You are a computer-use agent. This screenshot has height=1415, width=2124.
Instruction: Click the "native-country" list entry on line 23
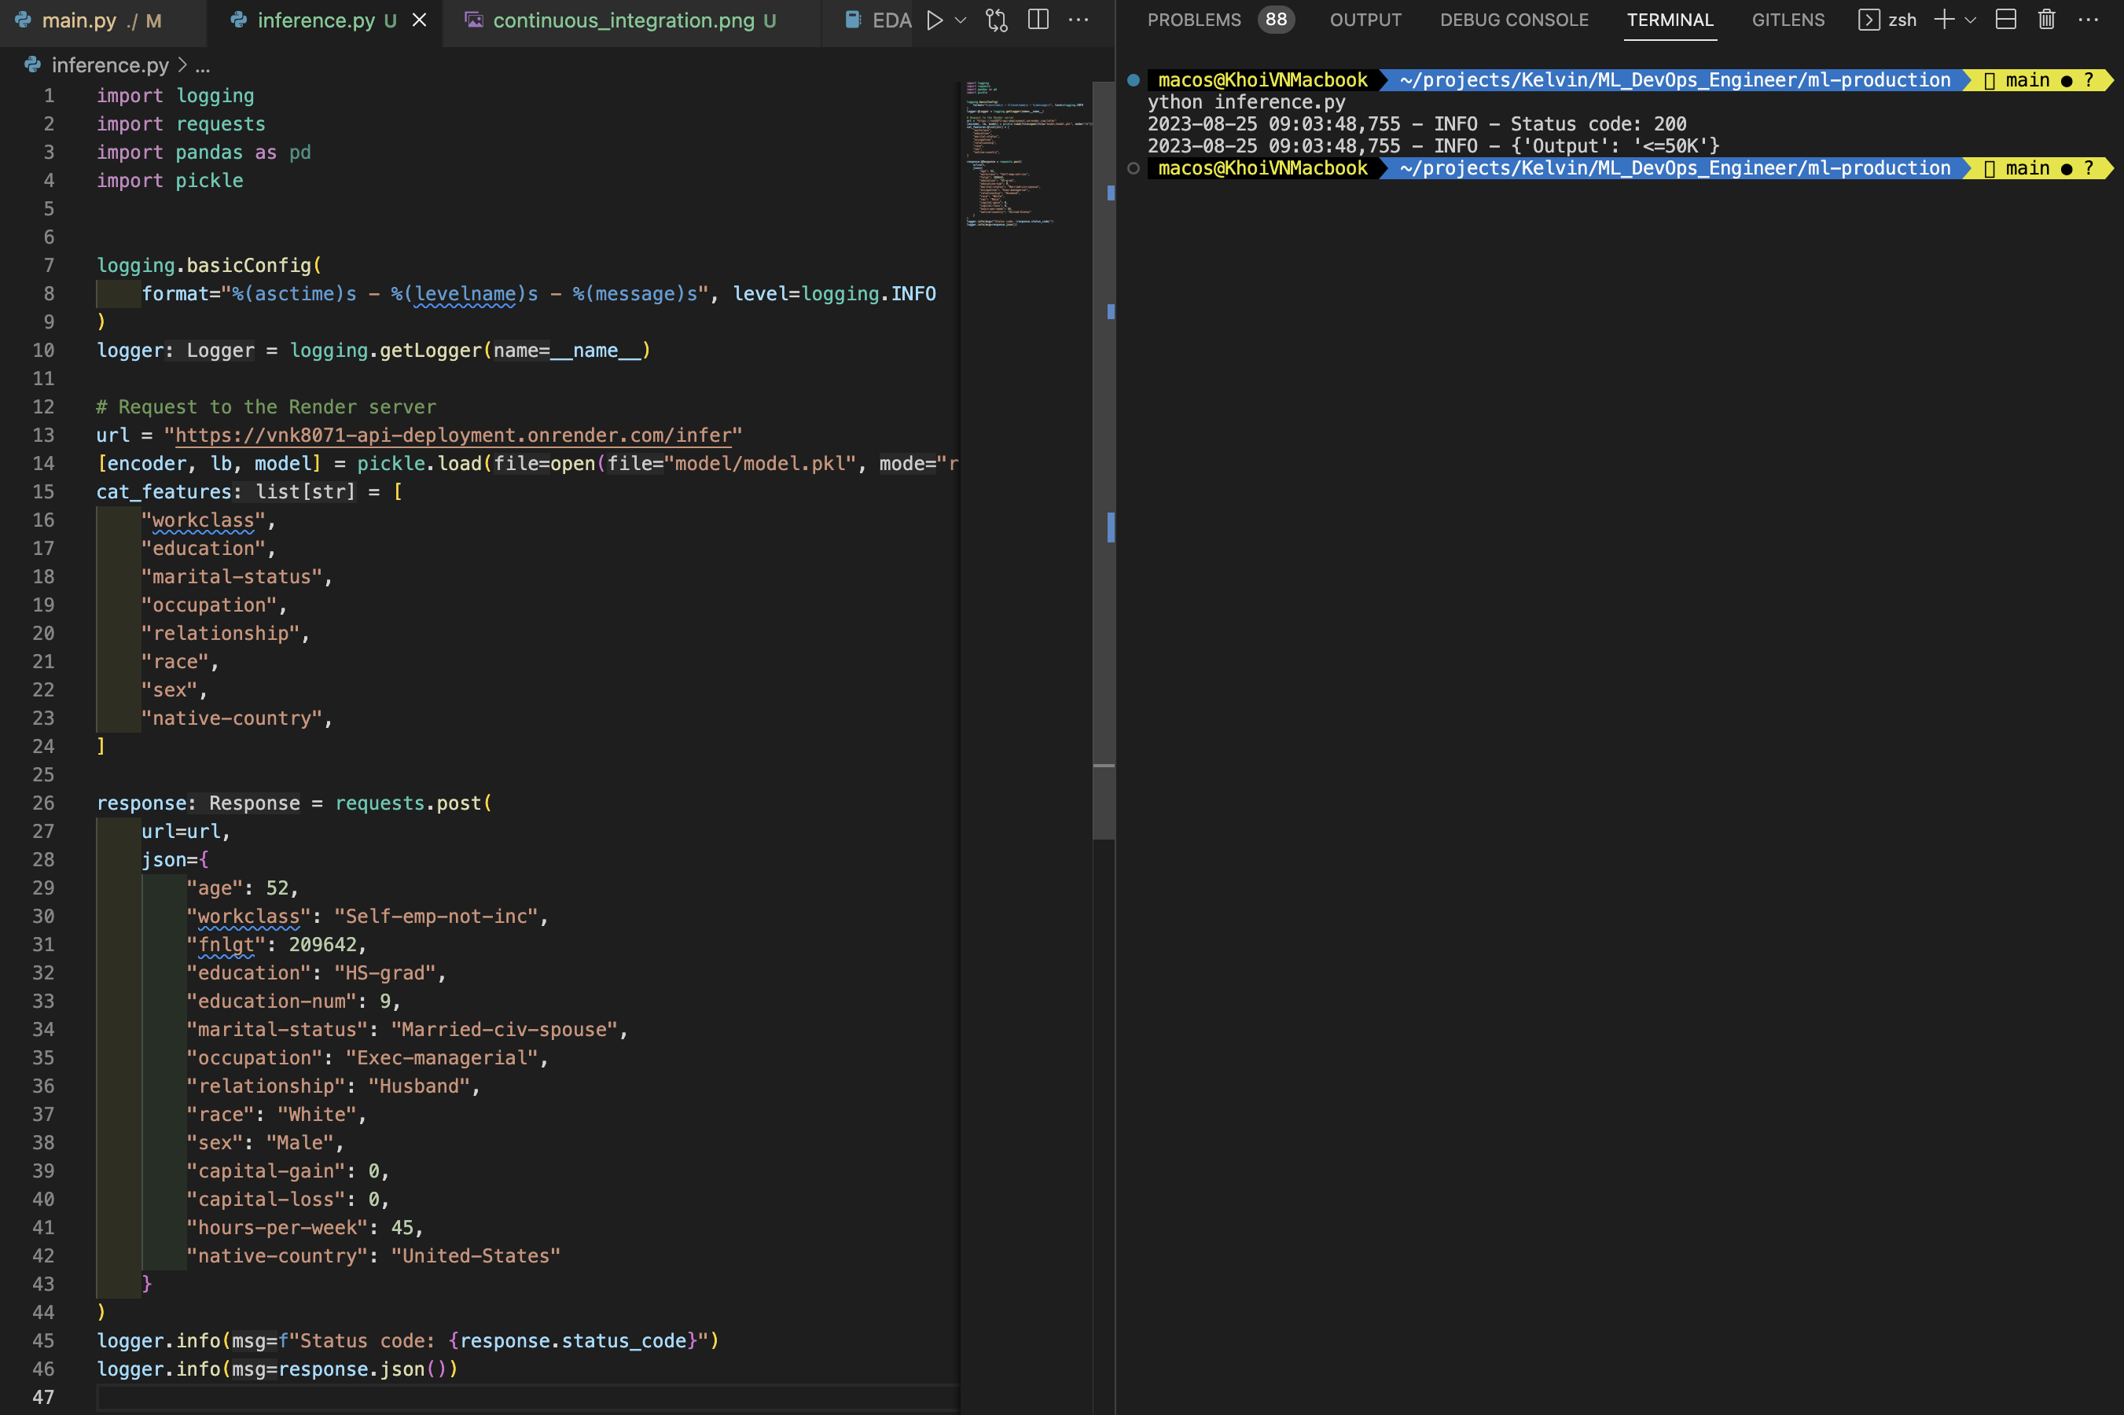tap(237, 719)
